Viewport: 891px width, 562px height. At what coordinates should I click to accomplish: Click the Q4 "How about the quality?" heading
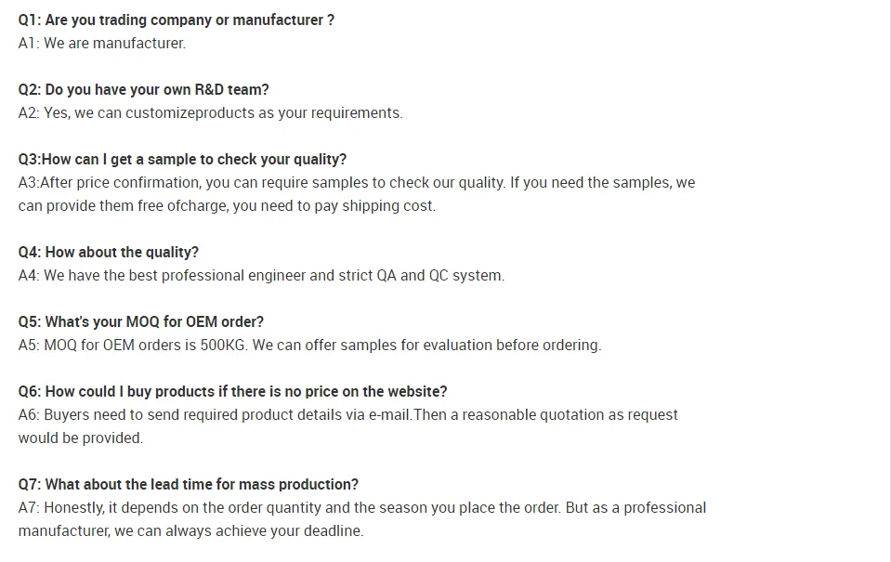[x=109, y=252]
